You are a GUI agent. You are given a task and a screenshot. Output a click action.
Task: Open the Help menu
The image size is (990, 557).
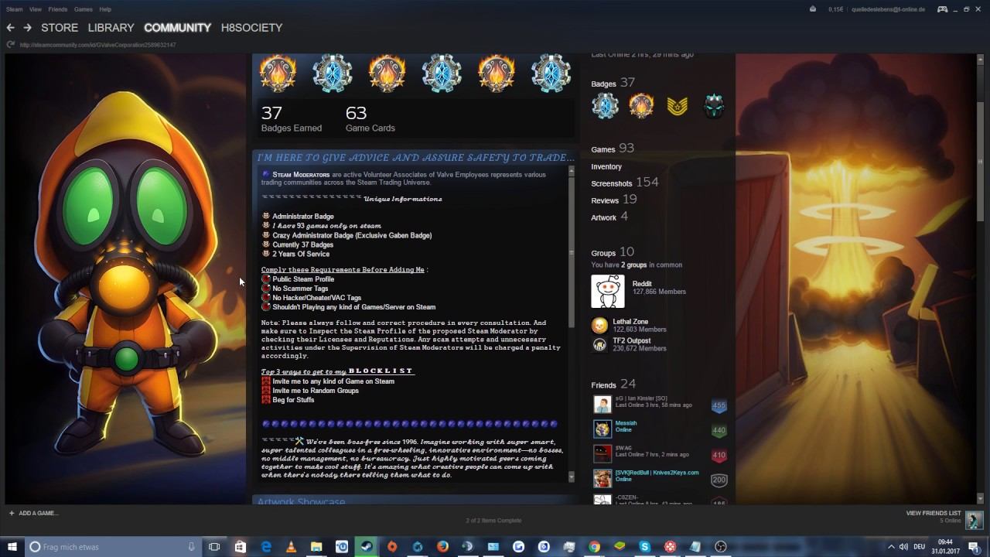coord(105,9)
